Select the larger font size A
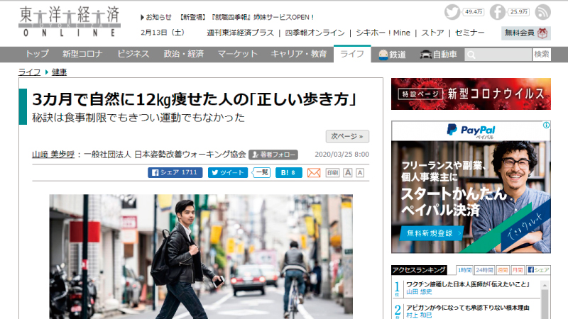This screenshot has width=568, height=319. point(348,172)
